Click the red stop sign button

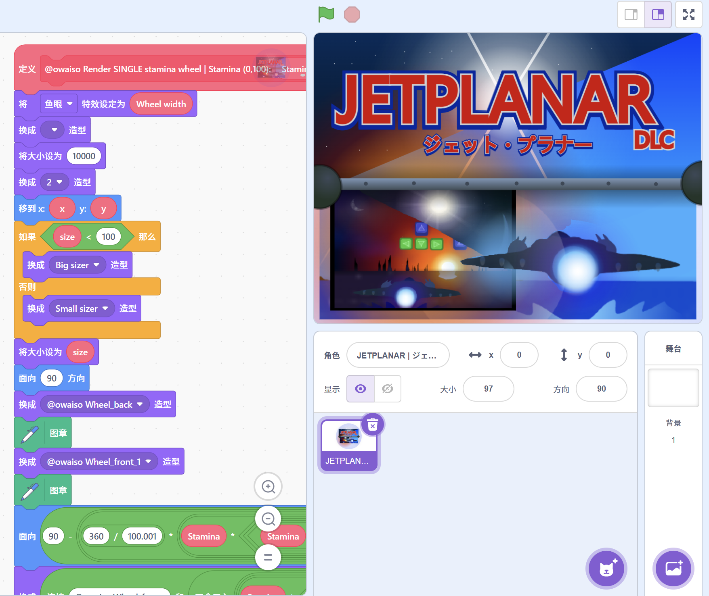point(352,15)
